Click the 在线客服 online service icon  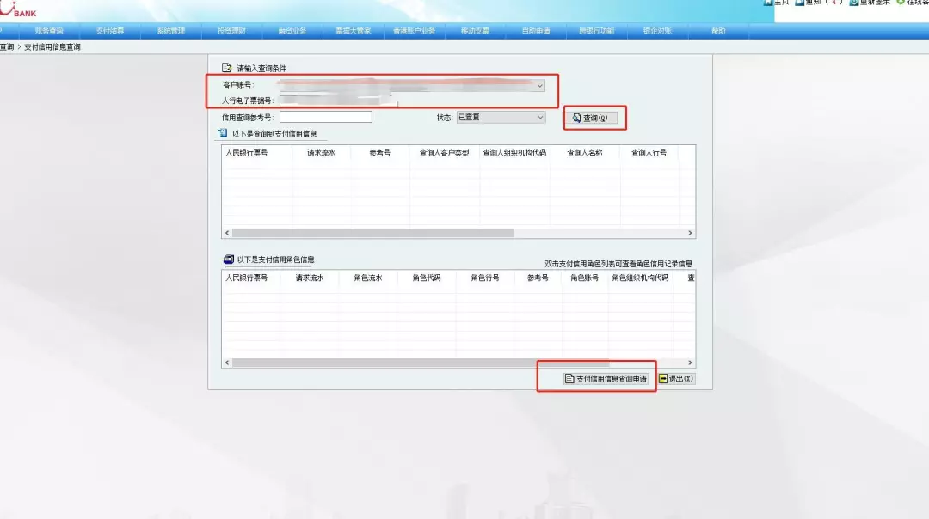coord(901,3)
